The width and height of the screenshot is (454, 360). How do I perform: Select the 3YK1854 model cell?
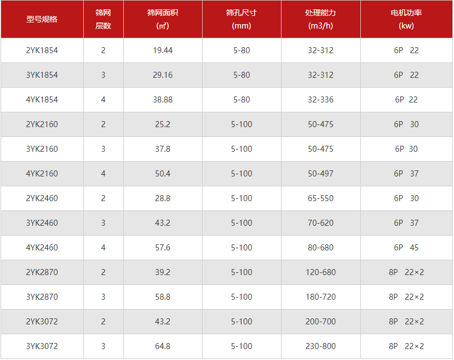(42, 75)
